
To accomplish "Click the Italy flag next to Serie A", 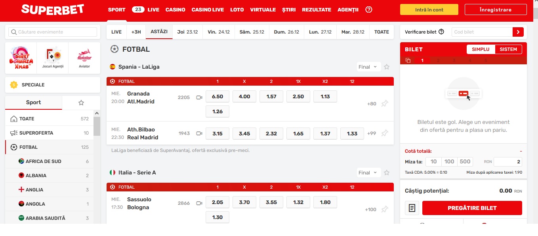I will (x=113, y=172).
